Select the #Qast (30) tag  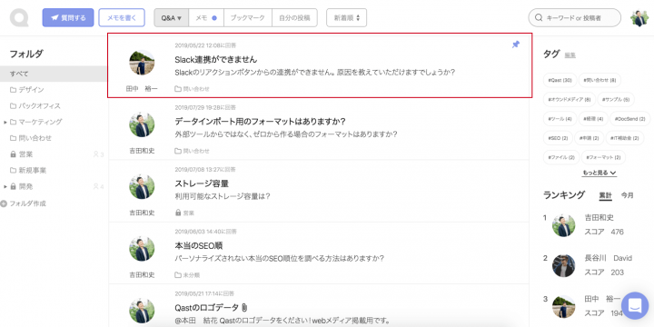point(560,80)
